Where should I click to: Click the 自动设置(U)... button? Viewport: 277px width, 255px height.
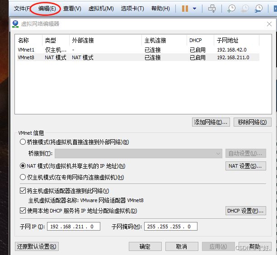click(x=245, y=153)
